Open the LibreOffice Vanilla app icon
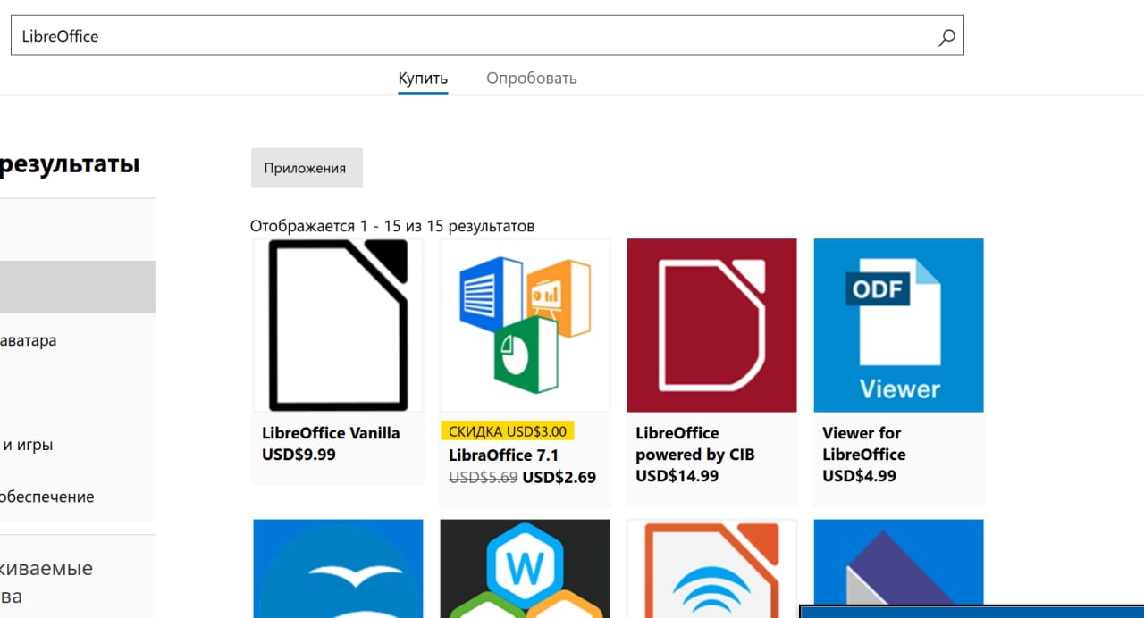 click(338, 325)
